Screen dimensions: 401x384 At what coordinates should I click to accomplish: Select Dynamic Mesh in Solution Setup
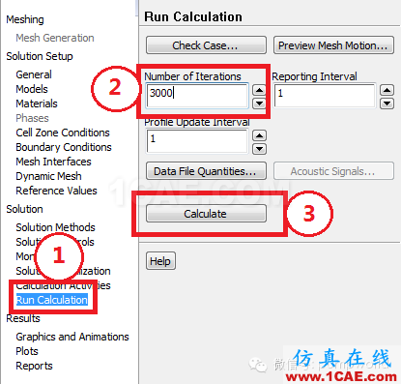(x=48, y=176)
